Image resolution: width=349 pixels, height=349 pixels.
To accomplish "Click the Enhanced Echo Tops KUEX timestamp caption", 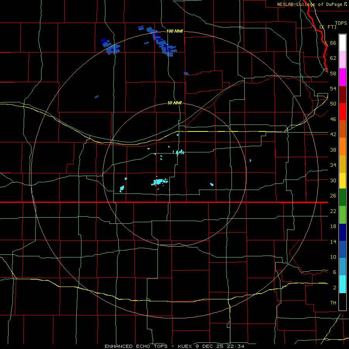I will [174, 346].
